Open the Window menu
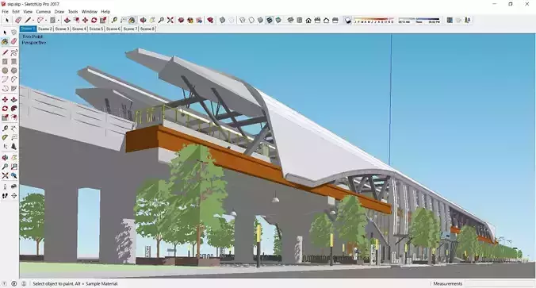Viewport: 536px width, 288px height. (90, 12)
